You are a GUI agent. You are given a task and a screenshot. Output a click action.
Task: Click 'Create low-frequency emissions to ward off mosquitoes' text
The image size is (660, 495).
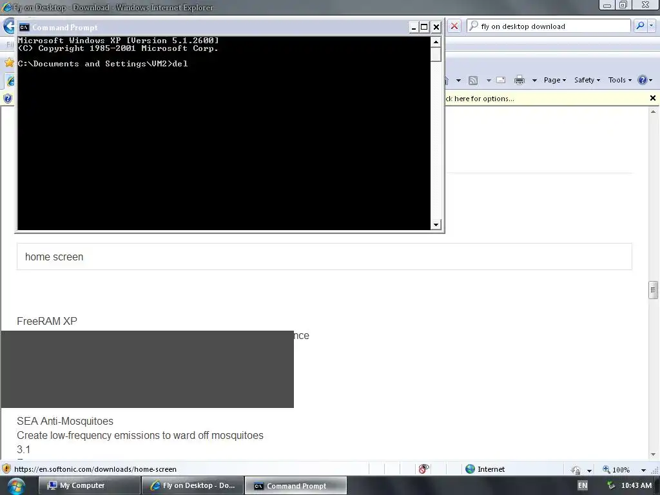pyautogui.click(x=140, y=435)
